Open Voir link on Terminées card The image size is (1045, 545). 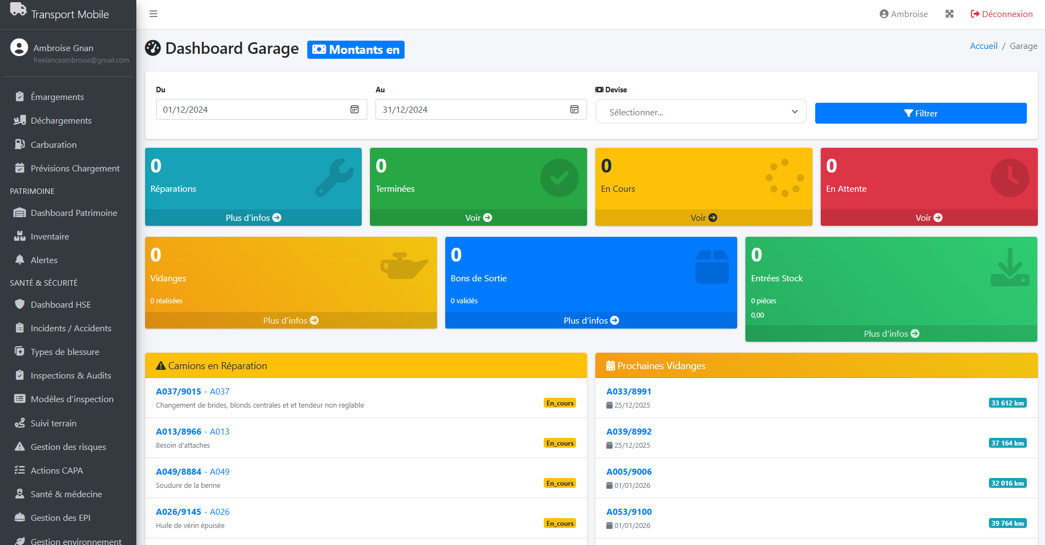click(x=478, y=218)
